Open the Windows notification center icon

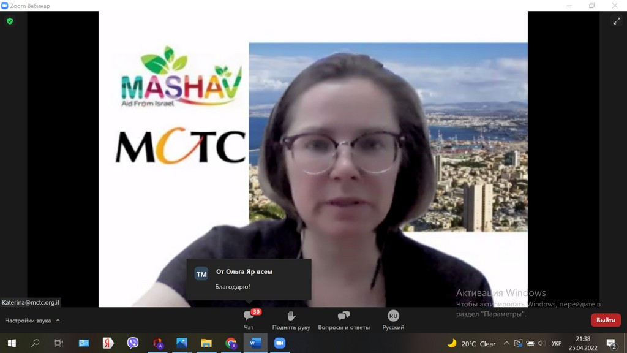(x=611, y=343)
